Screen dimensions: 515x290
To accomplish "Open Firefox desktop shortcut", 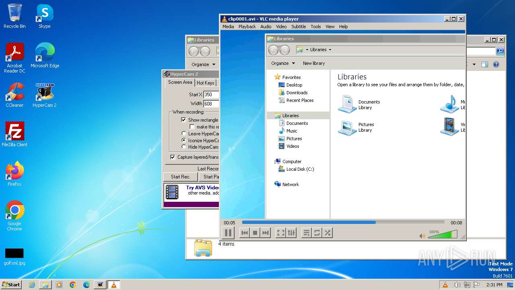I will 14,174.
